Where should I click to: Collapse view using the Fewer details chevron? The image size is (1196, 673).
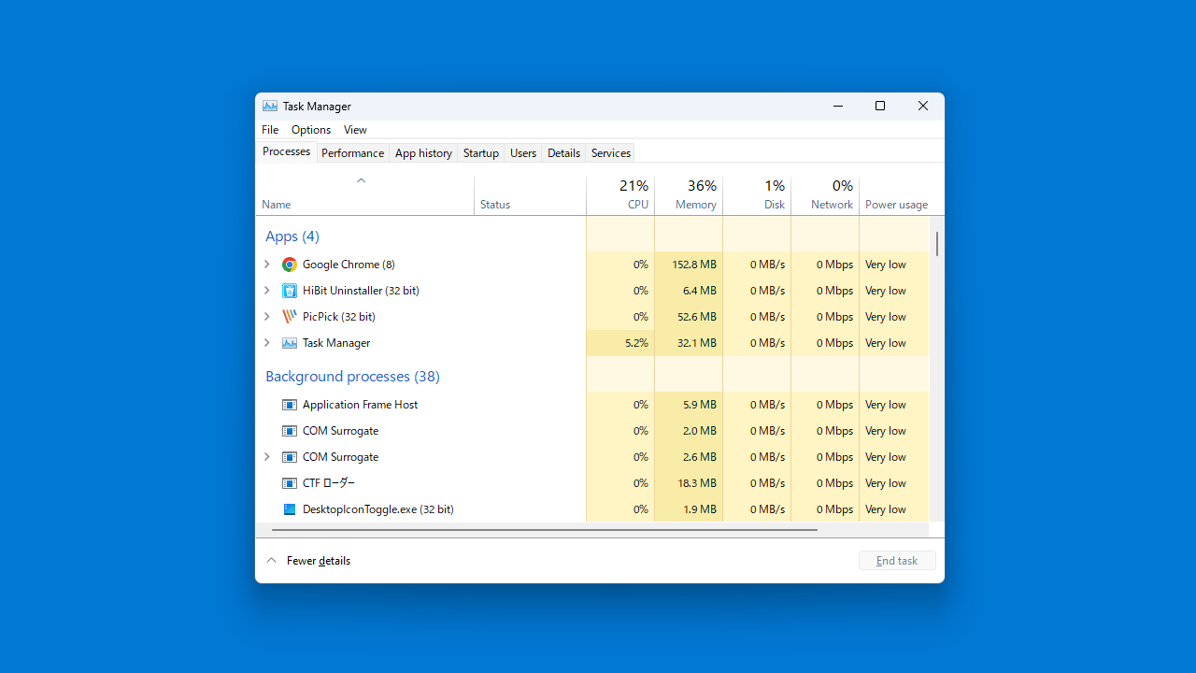click(x=272, y=561)
